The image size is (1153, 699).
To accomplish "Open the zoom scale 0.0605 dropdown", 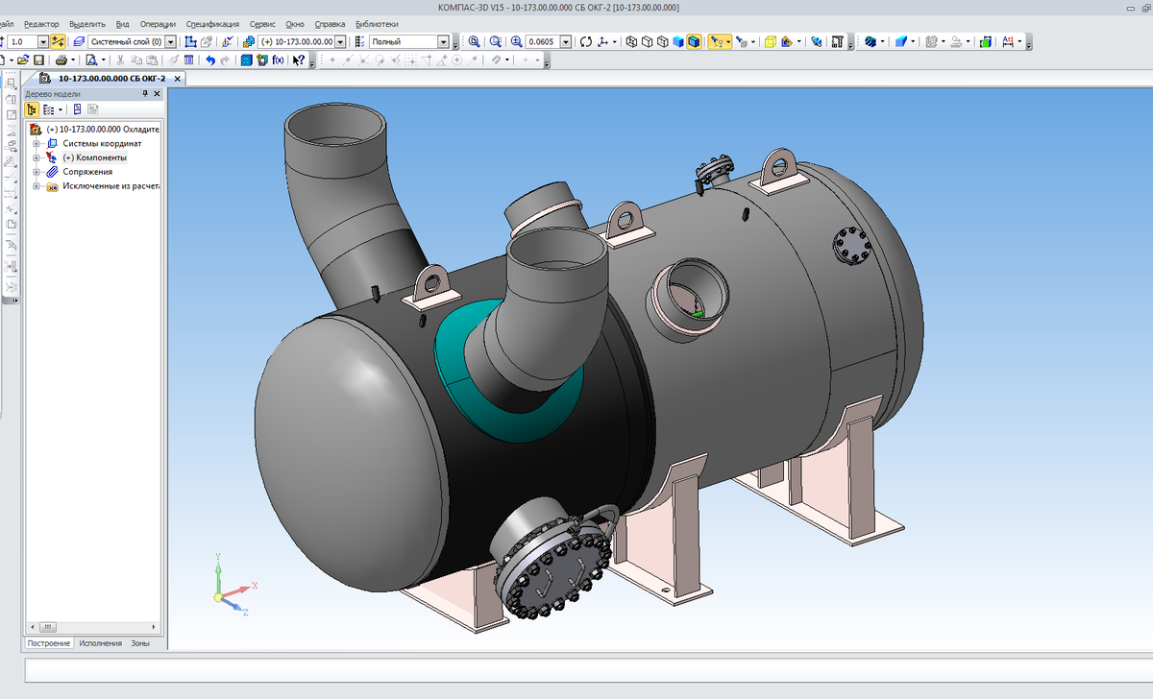I will tap(564, 42).
